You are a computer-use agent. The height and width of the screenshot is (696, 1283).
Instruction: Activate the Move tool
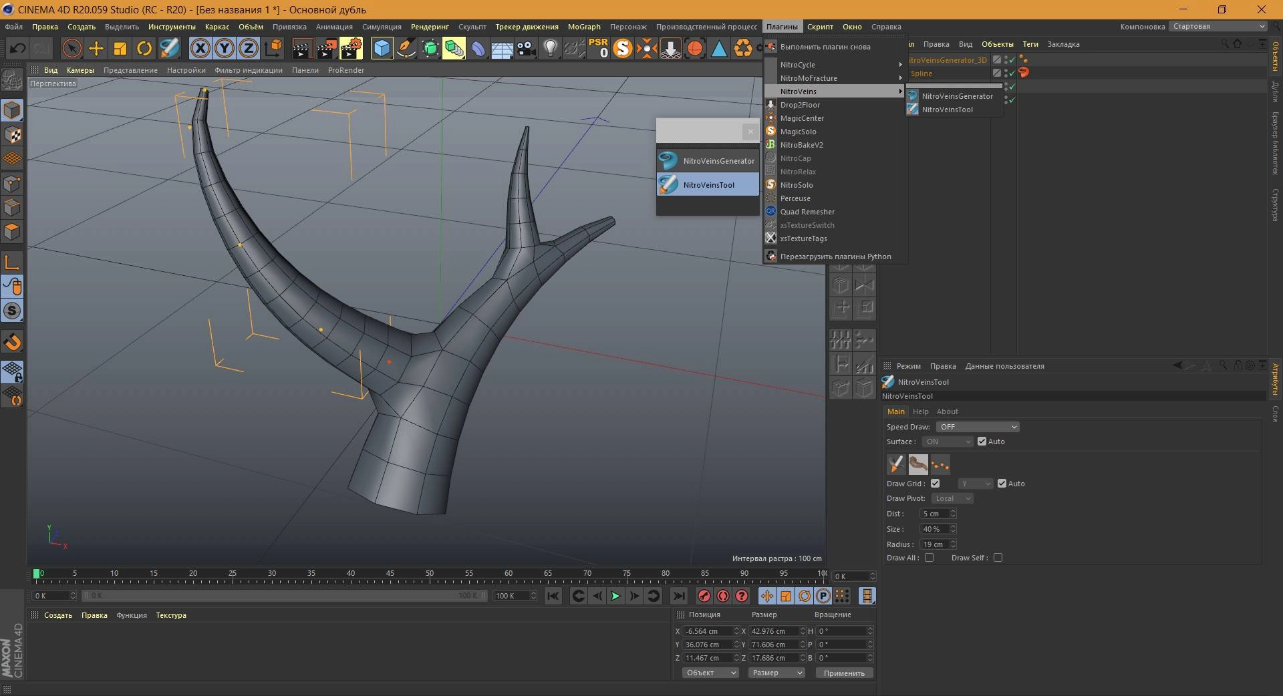pyautogui.click(x=96, y=48)
